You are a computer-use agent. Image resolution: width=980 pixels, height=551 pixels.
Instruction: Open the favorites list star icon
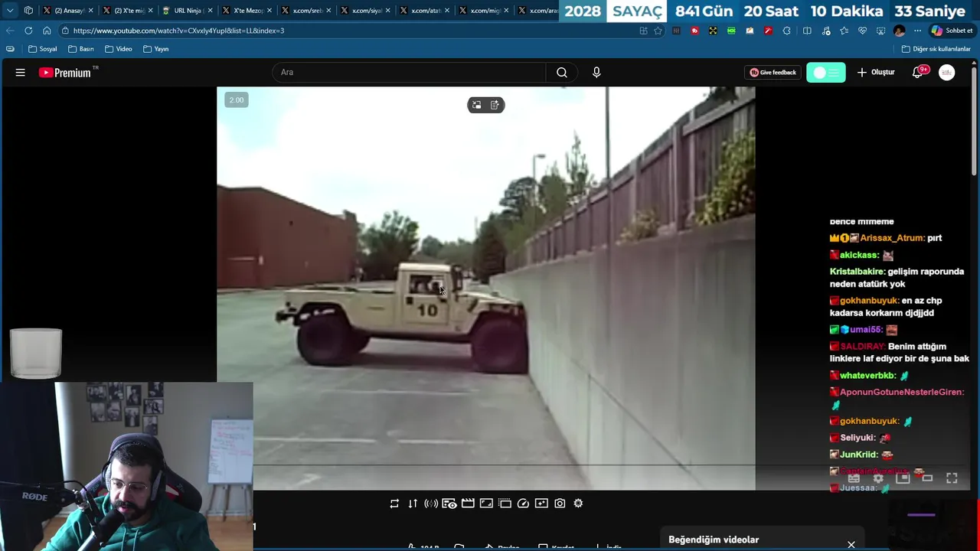click(844, 31)
